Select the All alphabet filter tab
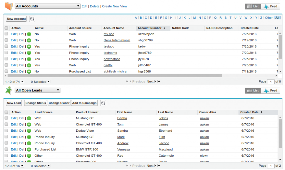 [277, 17]
